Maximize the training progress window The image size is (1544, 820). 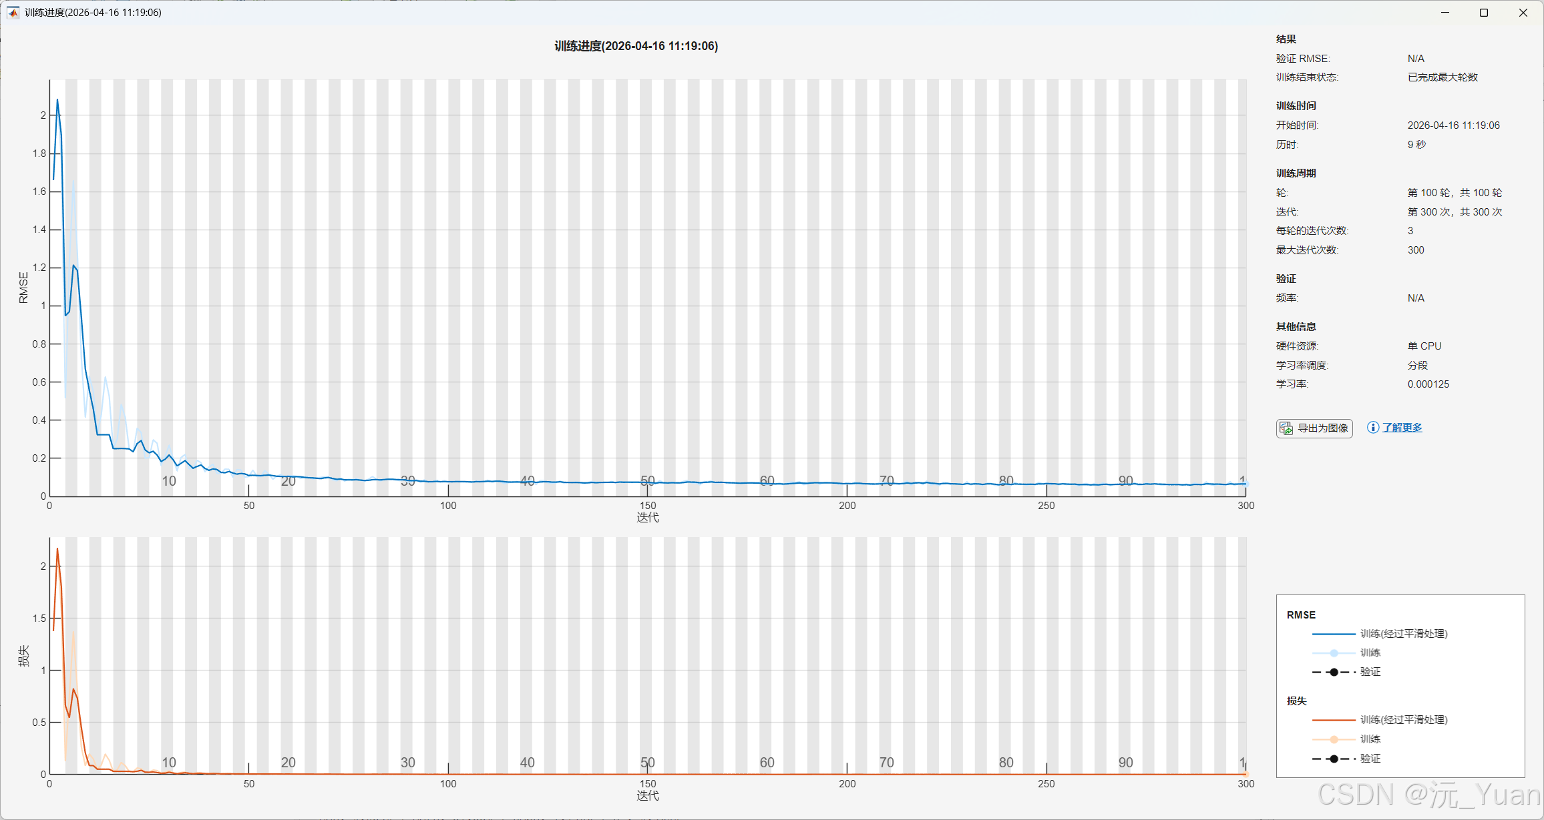click(x=1484, y=13)
